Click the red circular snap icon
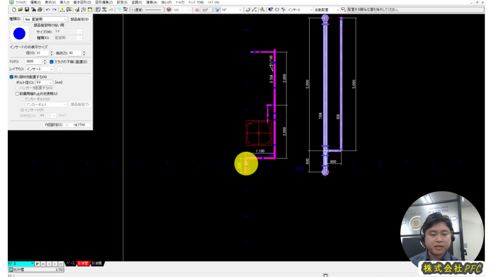Image resolution: width=493 pixels, height=277 pixels. (x=169, y=10)
